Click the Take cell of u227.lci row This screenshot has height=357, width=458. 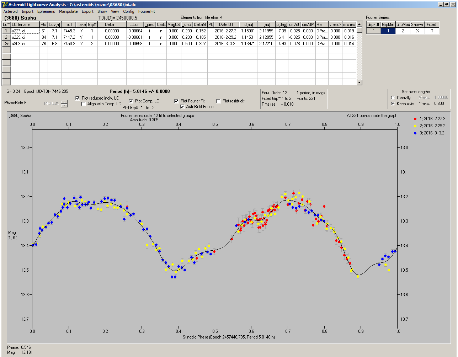pos(81,31)
